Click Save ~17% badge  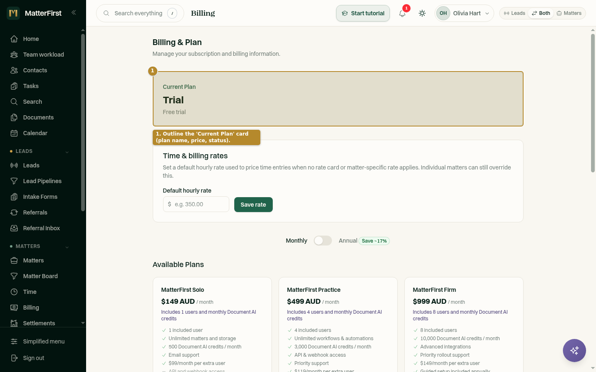point(374,241)
